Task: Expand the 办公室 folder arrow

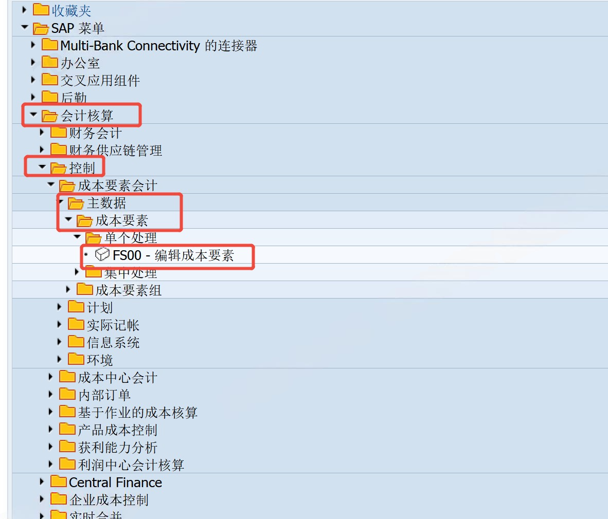Action: tap(33, 62)
